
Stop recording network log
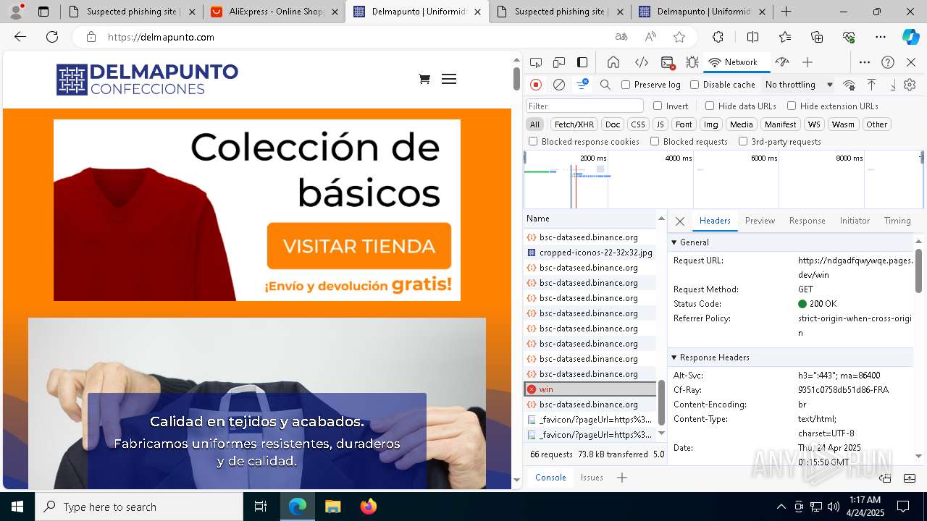[536, 85]
